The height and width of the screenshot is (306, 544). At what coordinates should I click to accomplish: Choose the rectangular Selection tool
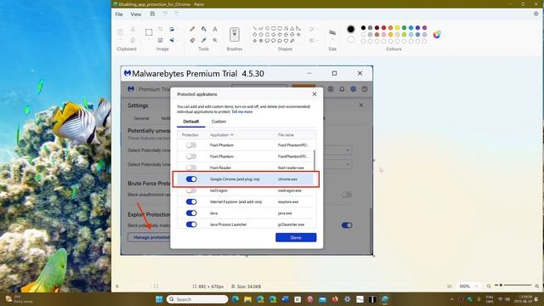149,32
